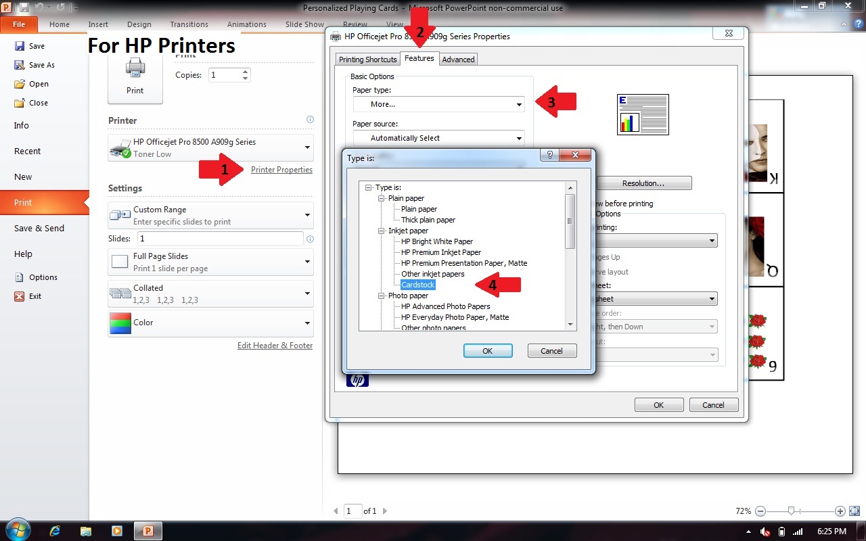The height and width of the screenshot is (541, 866).
Task: Open the Custom Range dropdown
Action: [210, 215]
